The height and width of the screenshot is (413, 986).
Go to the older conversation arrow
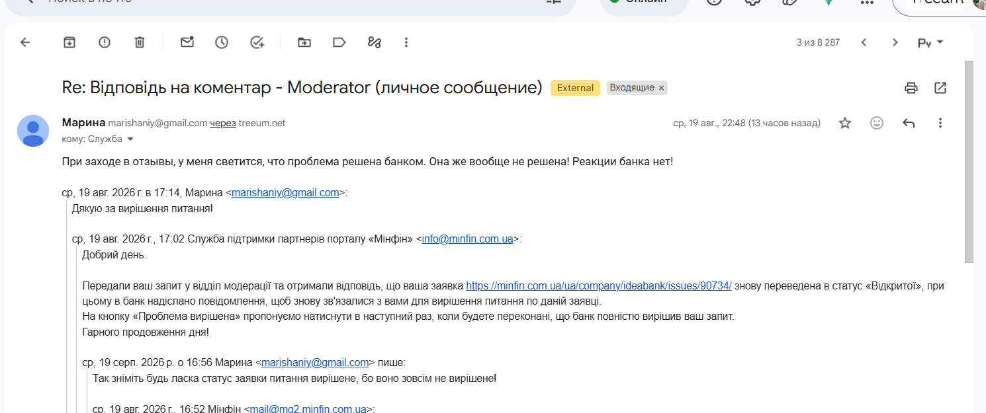(x=895, y=42)
